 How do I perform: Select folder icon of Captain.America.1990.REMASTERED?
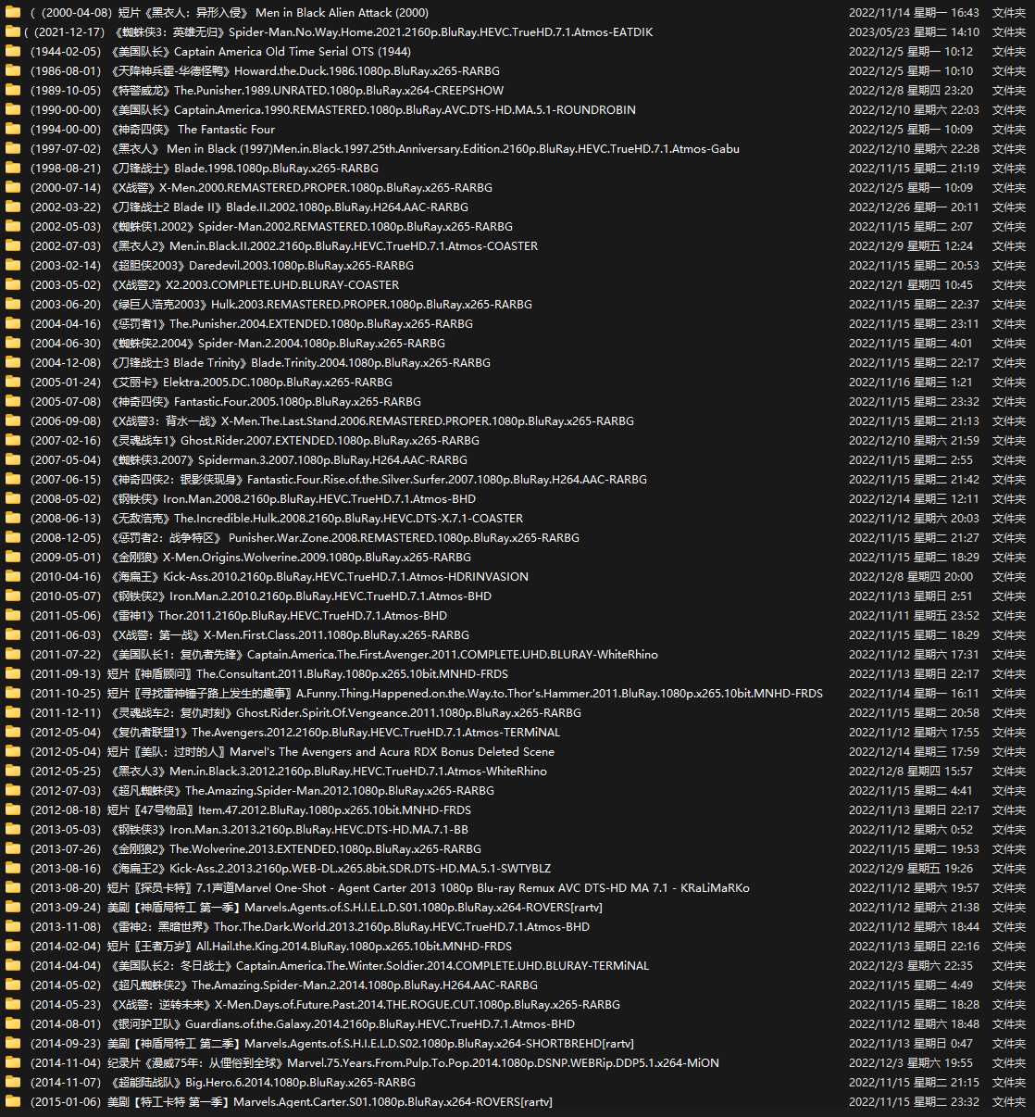coord(12,110)
